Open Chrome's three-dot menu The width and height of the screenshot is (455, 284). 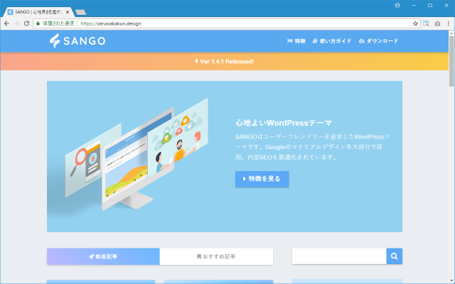click(x=449, y=23)
